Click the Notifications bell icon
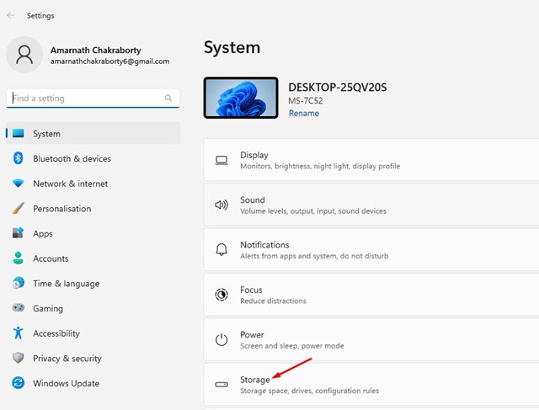This screenshot has width=539, height=410. pyautogui.click(x=221, y=249)
